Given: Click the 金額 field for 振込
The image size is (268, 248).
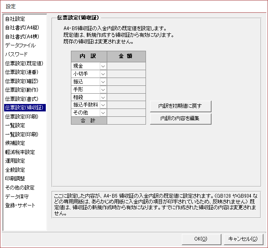Looking at the screenshot, I should point(126,82).
